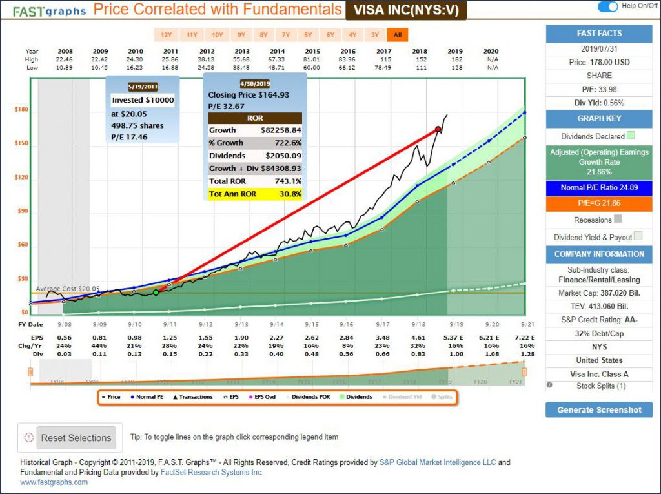The image size is (661, 494).
Task: Click the Stock Splits info icon
Action: coord(549,386)
